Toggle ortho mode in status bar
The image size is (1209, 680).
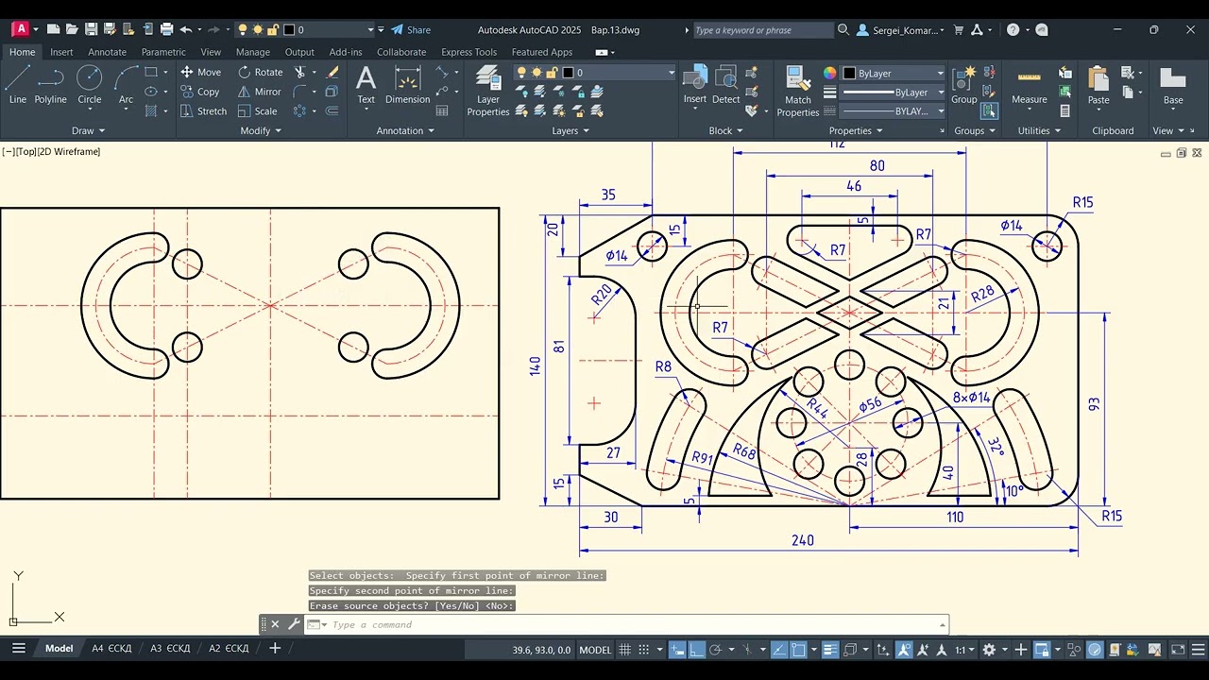[x=696, y=650]
